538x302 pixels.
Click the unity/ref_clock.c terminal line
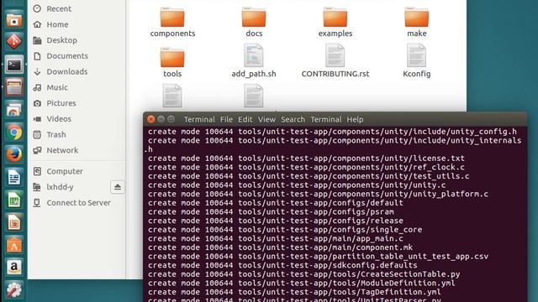tap(306, 167)
